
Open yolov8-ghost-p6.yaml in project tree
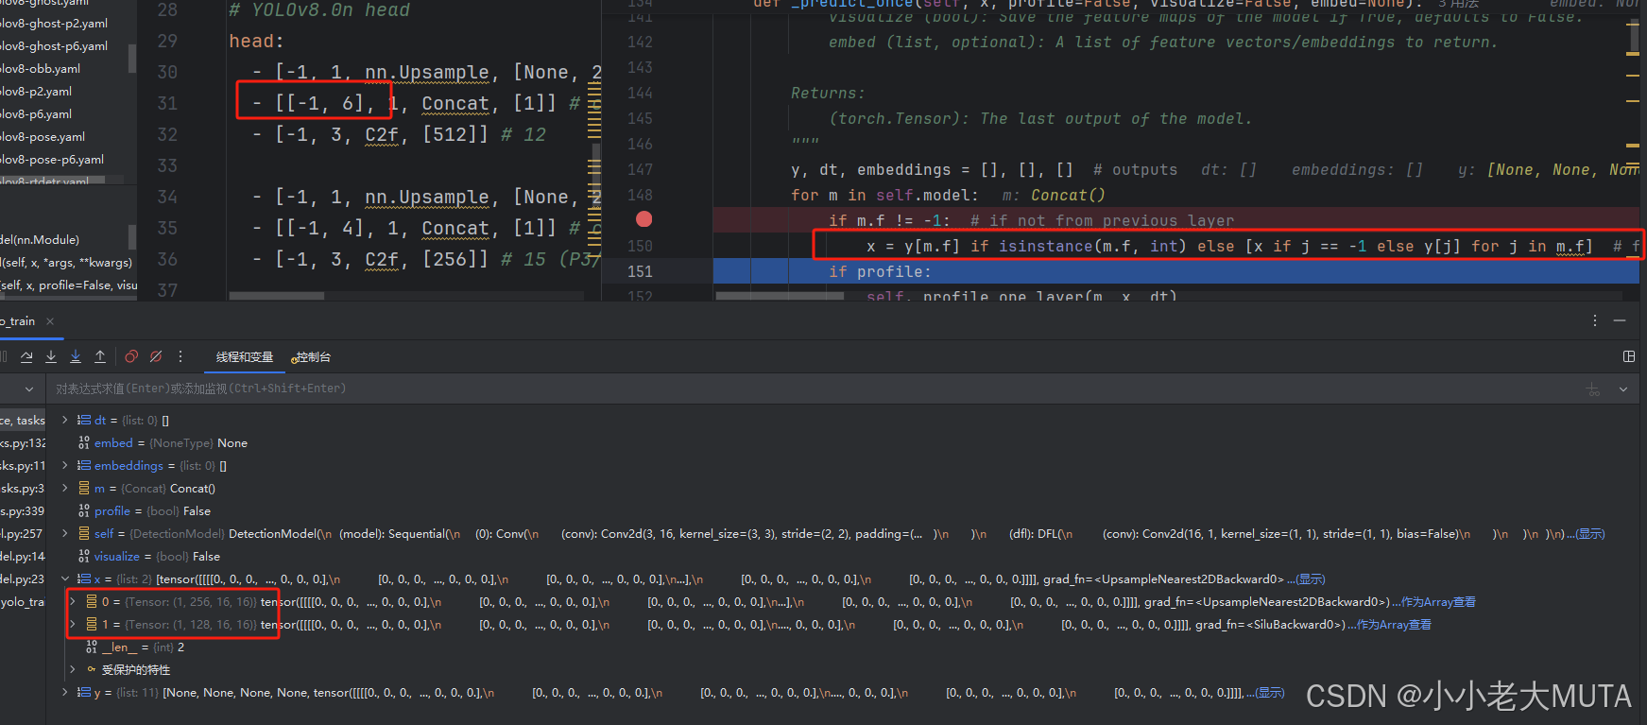click(54, 45)
